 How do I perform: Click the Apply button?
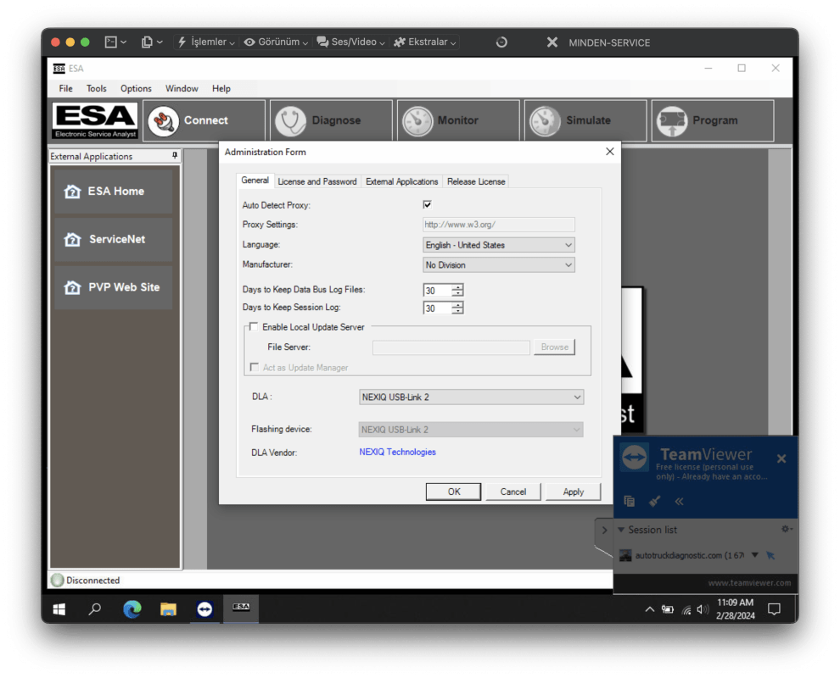tap(574, 492)
